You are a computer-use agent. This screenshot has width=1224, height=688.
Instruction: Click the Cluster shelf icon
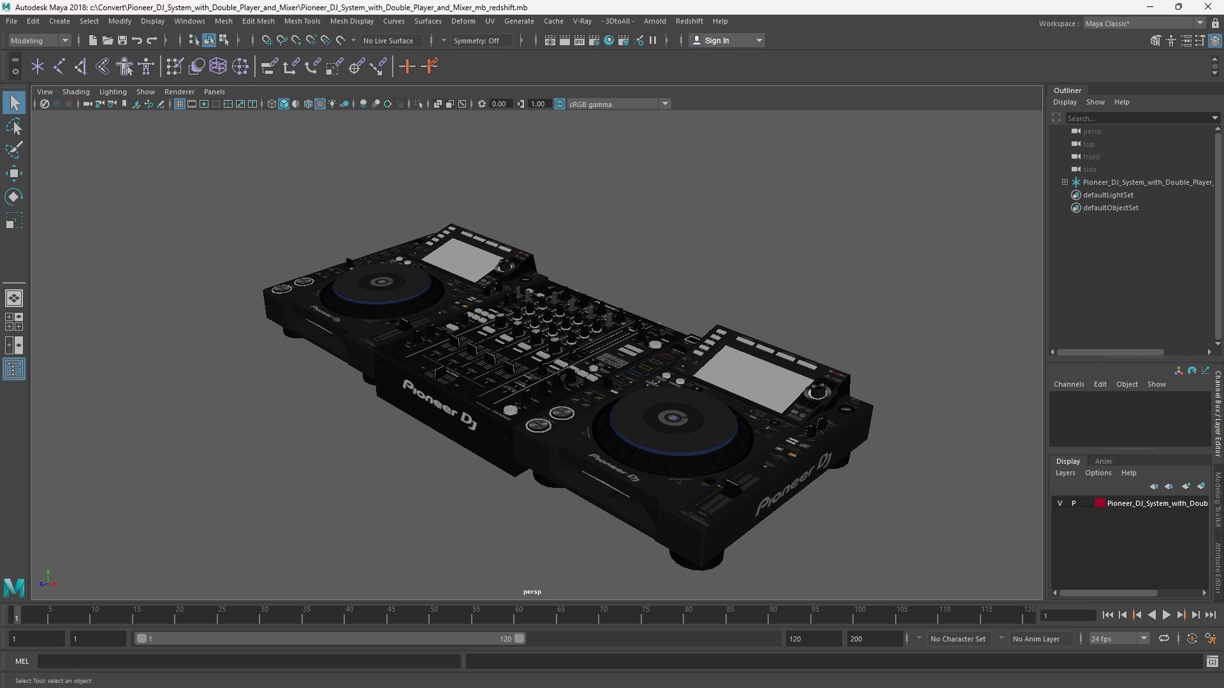click(x=240, y=66)
